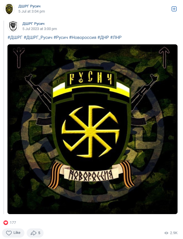Viewport: 183px width, 239px height.
Task: Open the reposted ДШРГ Русич author name link
Action: (34, 24)
